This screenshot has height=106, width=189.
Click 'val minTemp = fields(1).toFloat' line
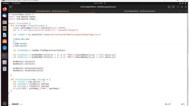tap(31, 84)
